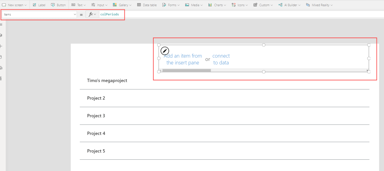Insert a Label control from toolbar

pyautogui.click(x=39, y=5)
